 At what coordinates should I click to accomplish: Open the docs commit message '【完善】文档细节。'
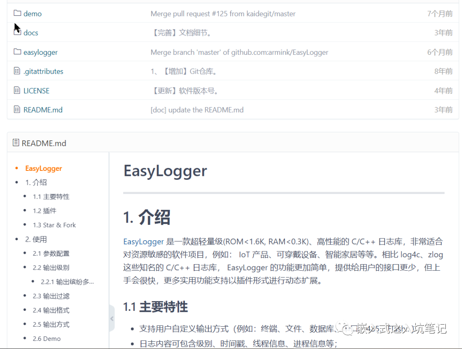click(181, 33)
